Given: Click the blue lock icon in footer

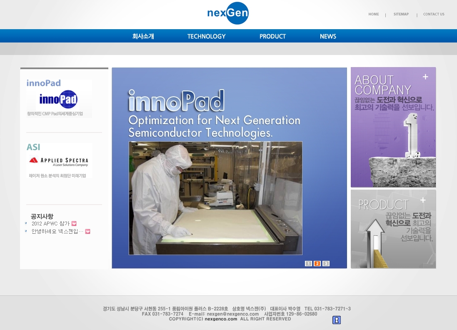Looking at the screenshot, I should point(337,320).
